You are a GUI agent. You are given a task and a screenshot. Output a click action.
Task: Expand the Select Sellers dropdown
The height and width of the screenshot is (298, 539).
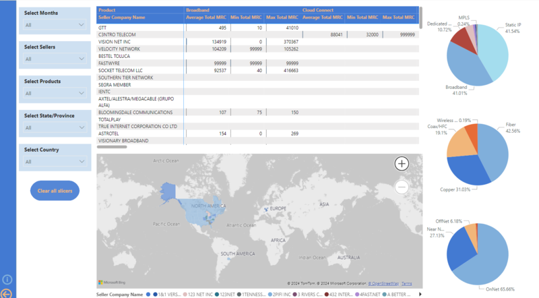55,59
